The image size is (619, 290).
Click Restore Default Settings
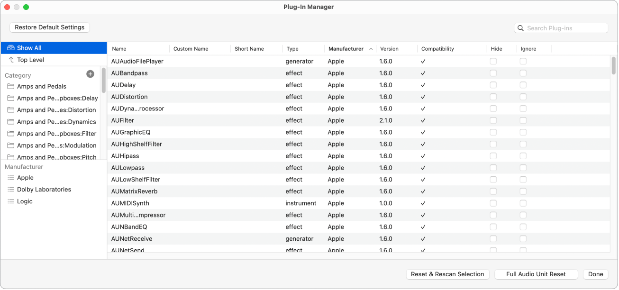[49, 27]
